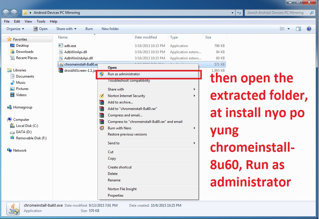Click the search magnifier icon
The image size is (319, 219).
311,13
